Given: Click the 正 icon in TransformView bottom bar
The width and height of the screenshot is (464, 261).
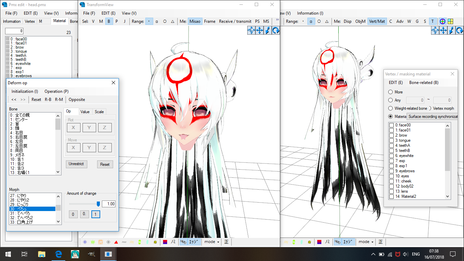Looking at the screenshot, I should point(227,242).
